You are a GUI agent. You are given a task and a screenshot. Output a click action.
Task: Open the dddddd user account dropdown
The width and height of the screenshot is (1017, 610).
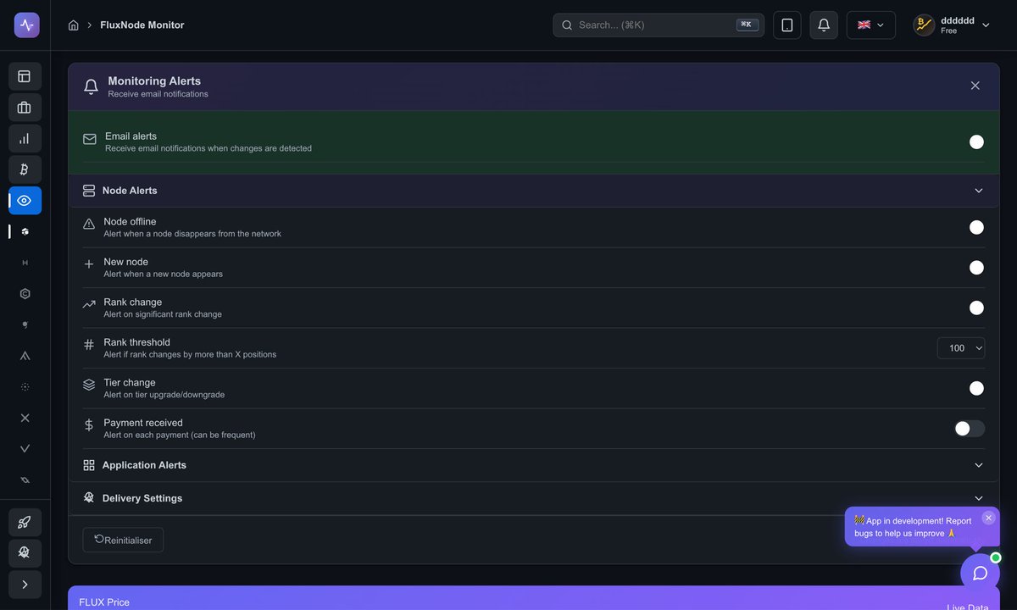click(952, 25)
